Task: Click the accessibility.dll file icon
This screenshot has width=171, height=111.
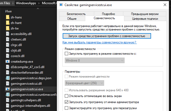Action: [8, 34]
